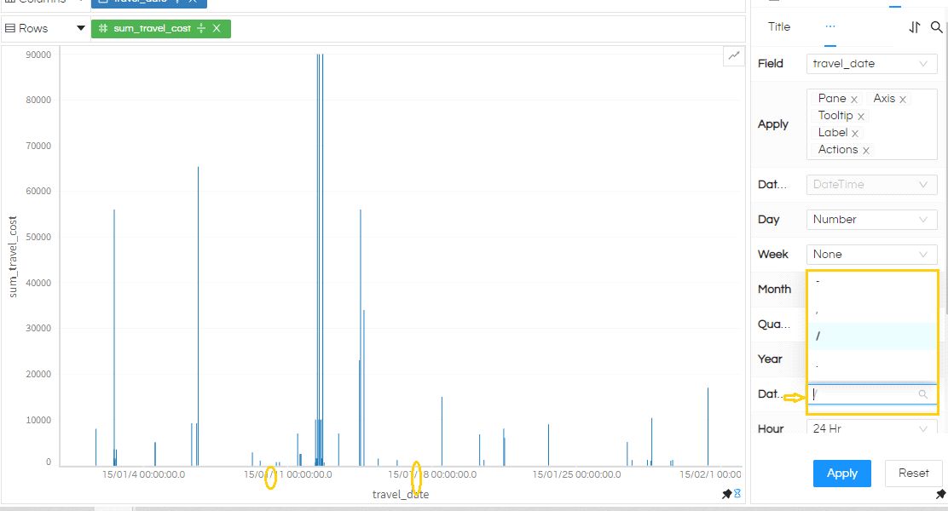948x511 pixels.
Task: Click the Rows grid icon
Action: point(9,28)
